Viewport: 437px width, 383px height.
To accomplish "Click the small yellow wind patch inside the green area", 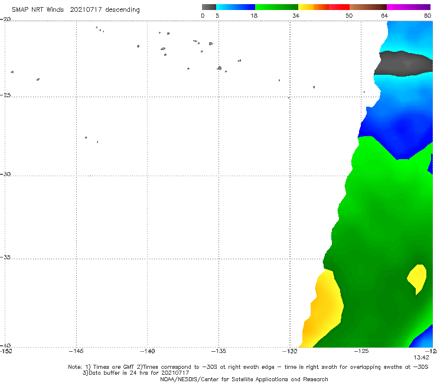I will 417,279.
